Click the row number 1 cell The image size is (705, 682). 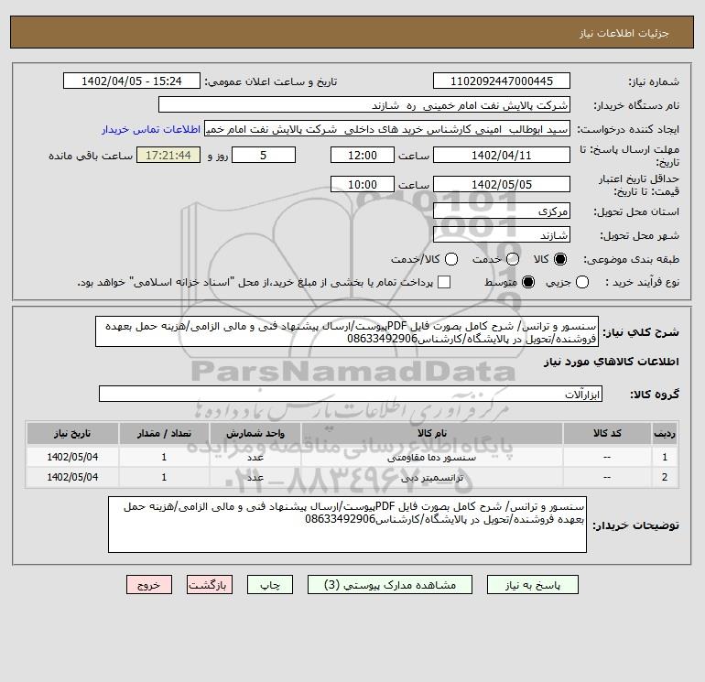pyautogui.click(x=665, y=457)
